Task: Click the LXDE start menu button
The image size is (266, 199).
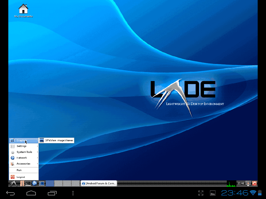Action: (13, 183)
